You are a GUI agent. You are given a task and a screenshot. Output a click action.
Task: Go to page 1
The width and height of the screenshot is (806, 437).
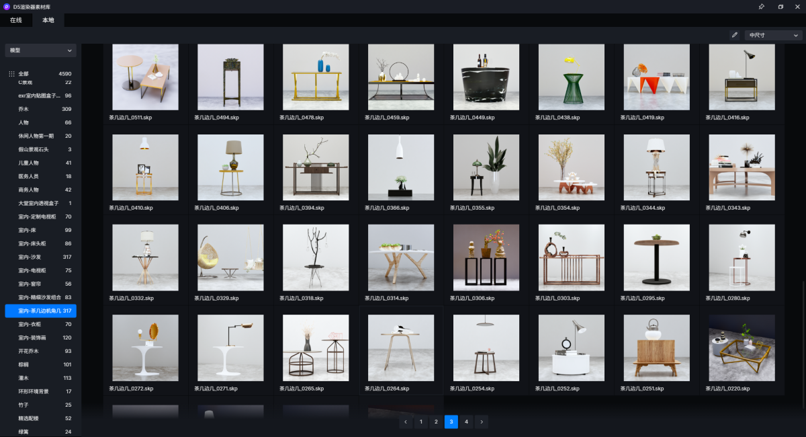[x=421, y=422]
